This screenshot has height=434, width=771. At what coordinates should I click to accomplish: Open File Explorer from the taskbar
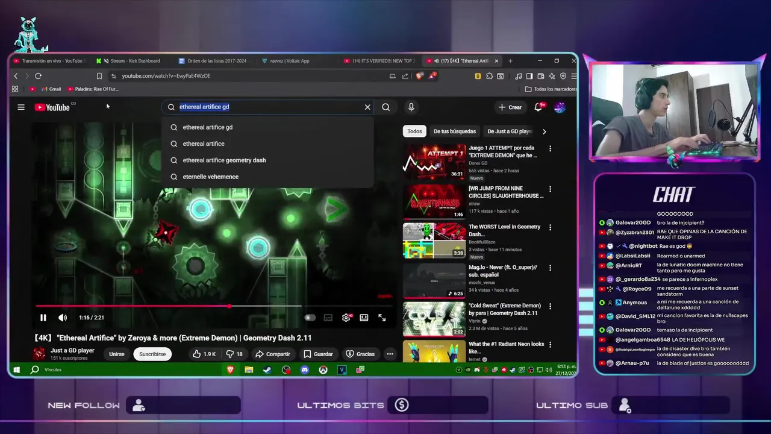(249, 370)
